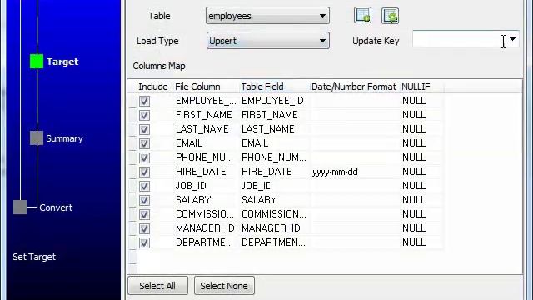Uncheck Include for LAST_NAME row

coord(144,129)
